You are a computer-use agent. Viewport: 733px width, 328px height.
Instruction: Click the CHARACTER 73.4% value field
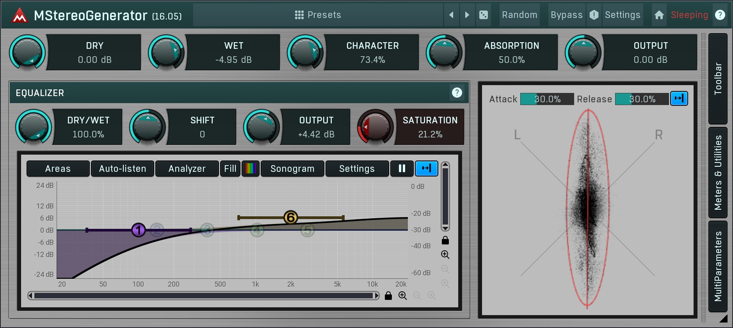(372, 52)
